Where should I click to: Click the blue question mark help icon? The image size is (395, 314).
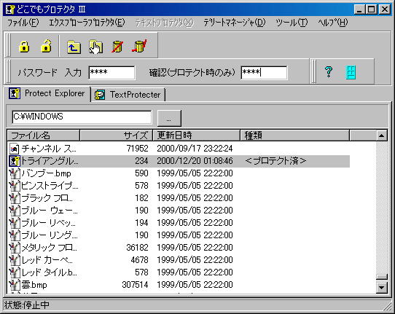tap(329, 72)
